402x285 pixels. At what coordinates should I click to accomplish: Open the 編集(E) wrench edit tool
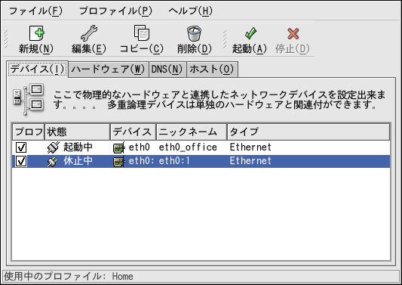pos(89,33)
